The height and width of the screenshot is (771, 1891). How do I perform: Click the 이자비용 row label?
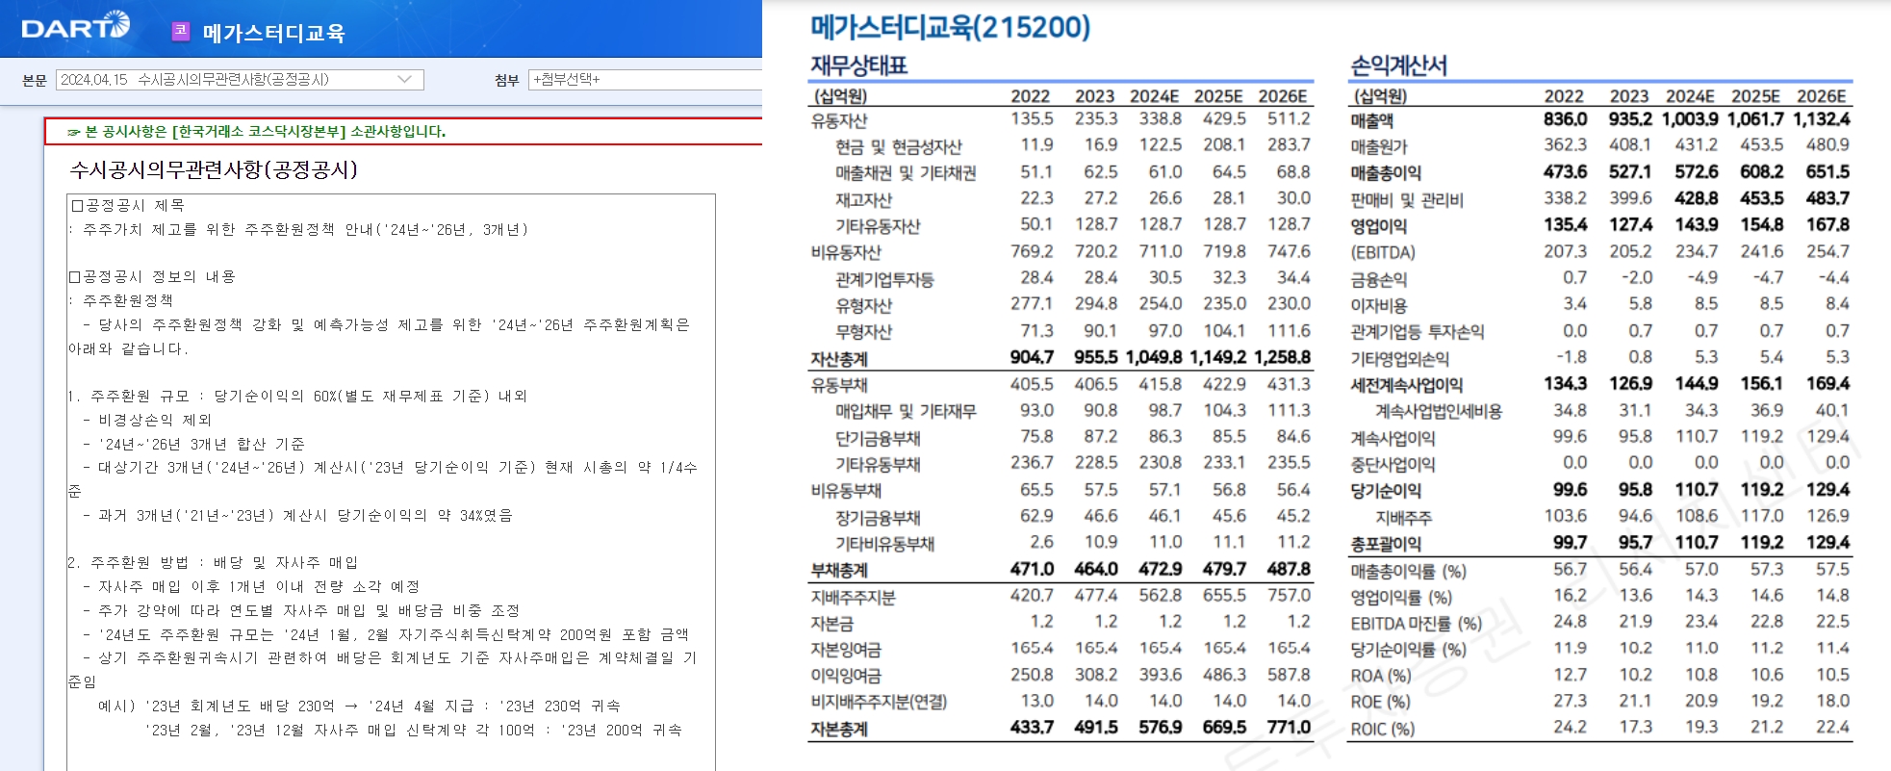click(1378, 306)
